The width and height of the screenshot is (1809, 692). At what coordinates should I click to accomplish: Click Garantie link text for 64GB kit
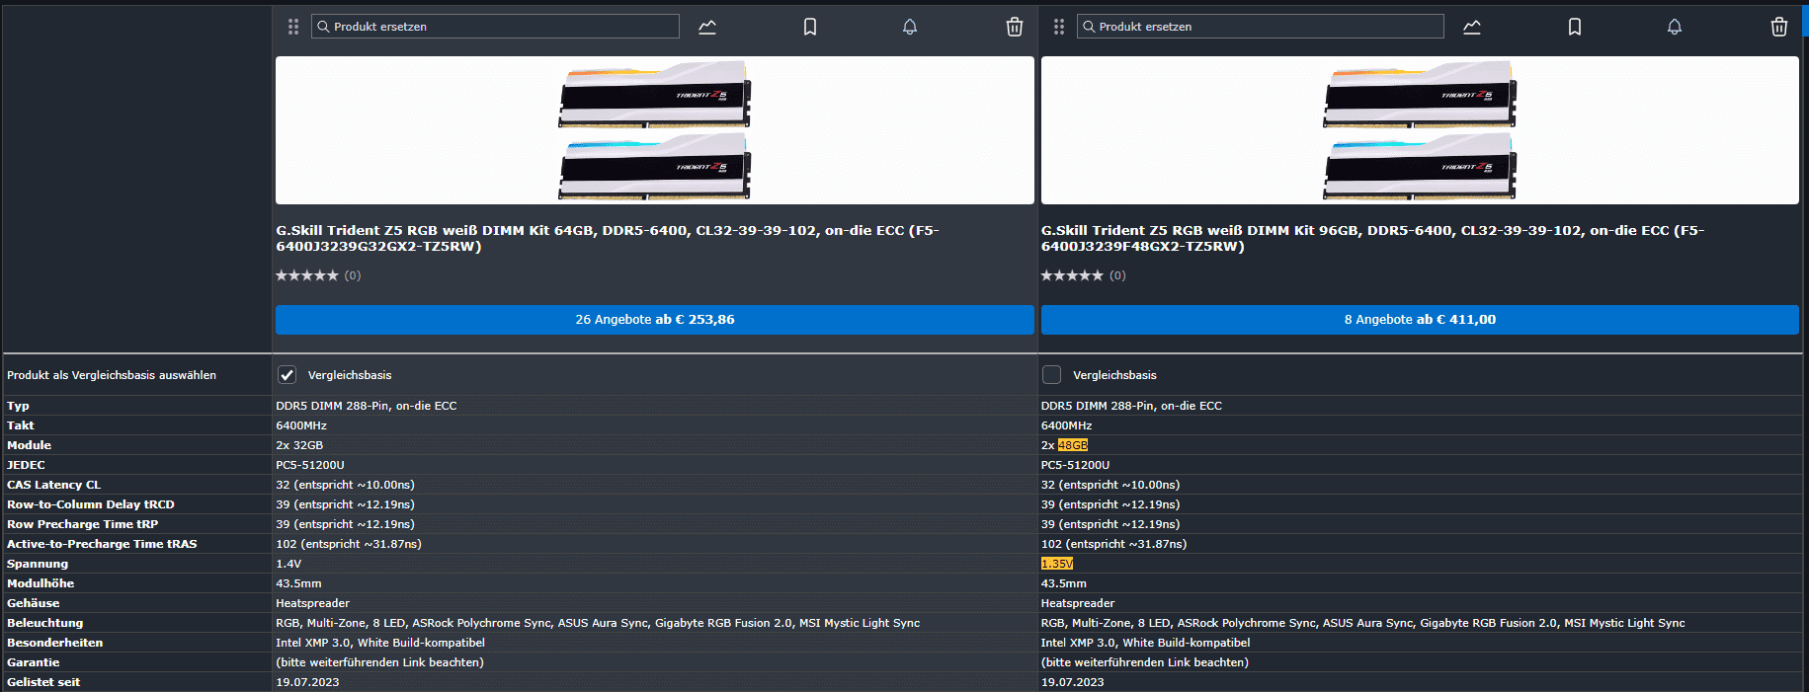tap(379, 662)
